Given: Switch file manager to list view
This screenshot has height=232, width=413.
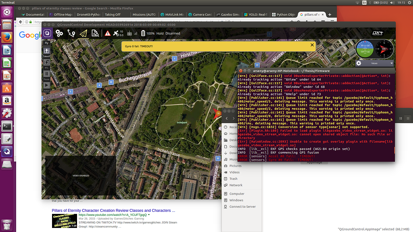Looking at the screenshot, I should [x=400, y=118].
